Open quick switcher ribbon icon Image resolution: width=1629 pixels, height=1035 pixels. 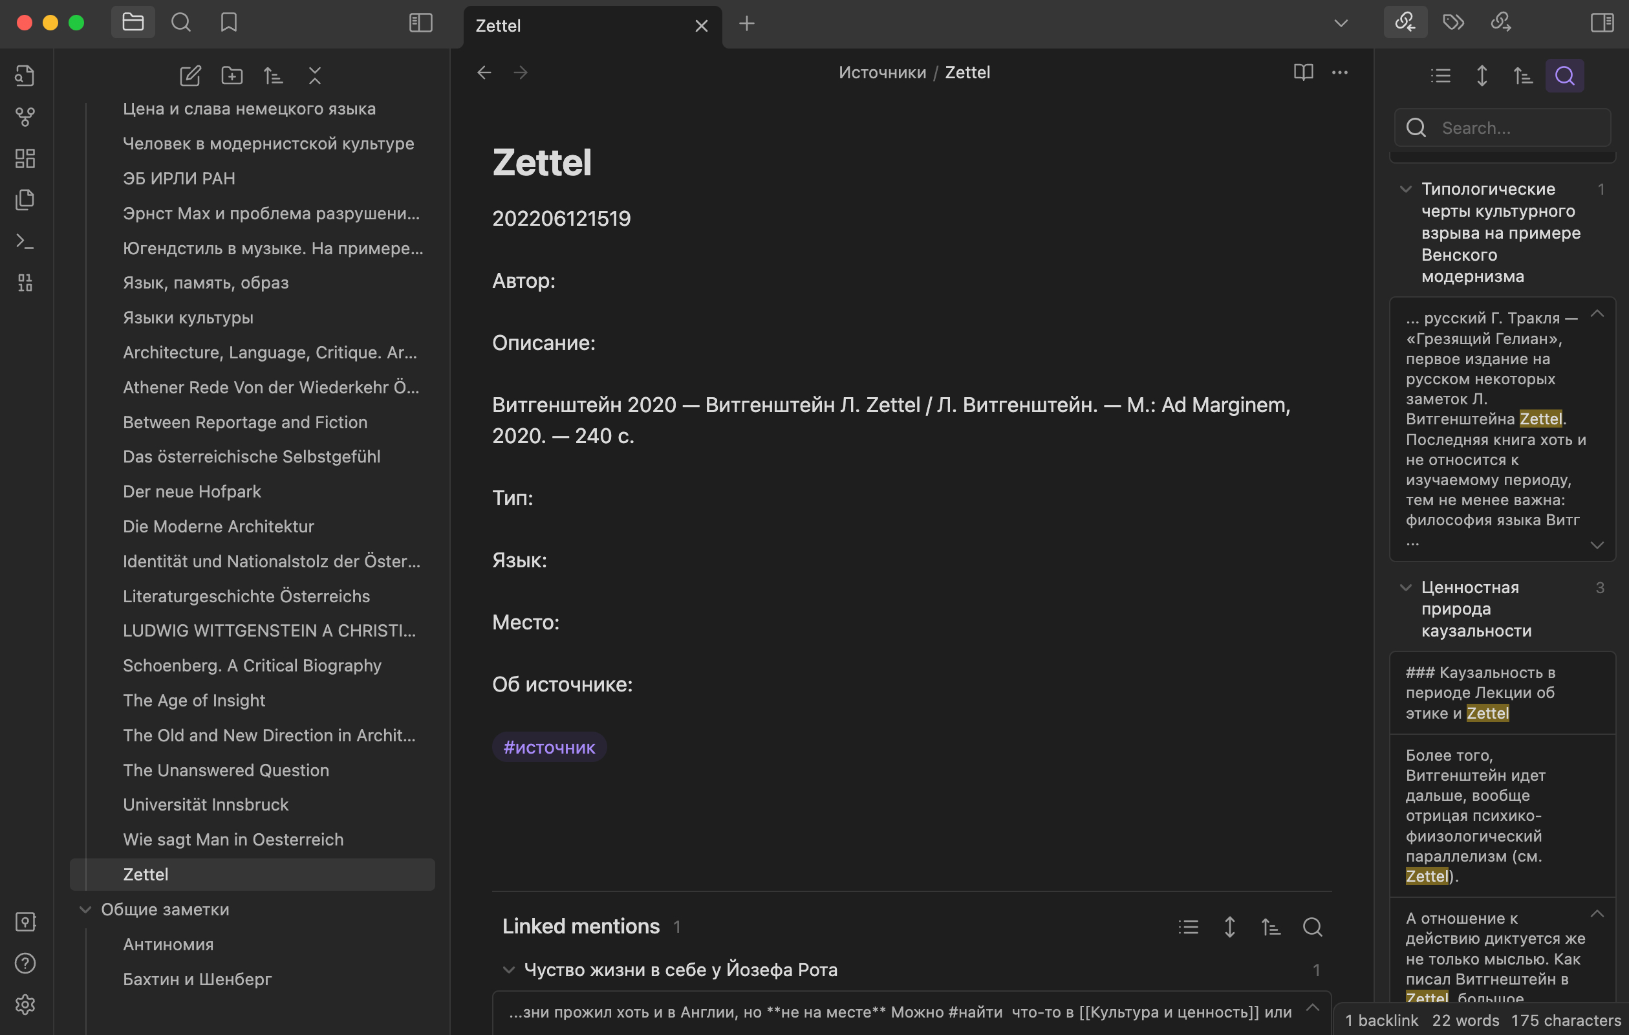pos(25,75)
